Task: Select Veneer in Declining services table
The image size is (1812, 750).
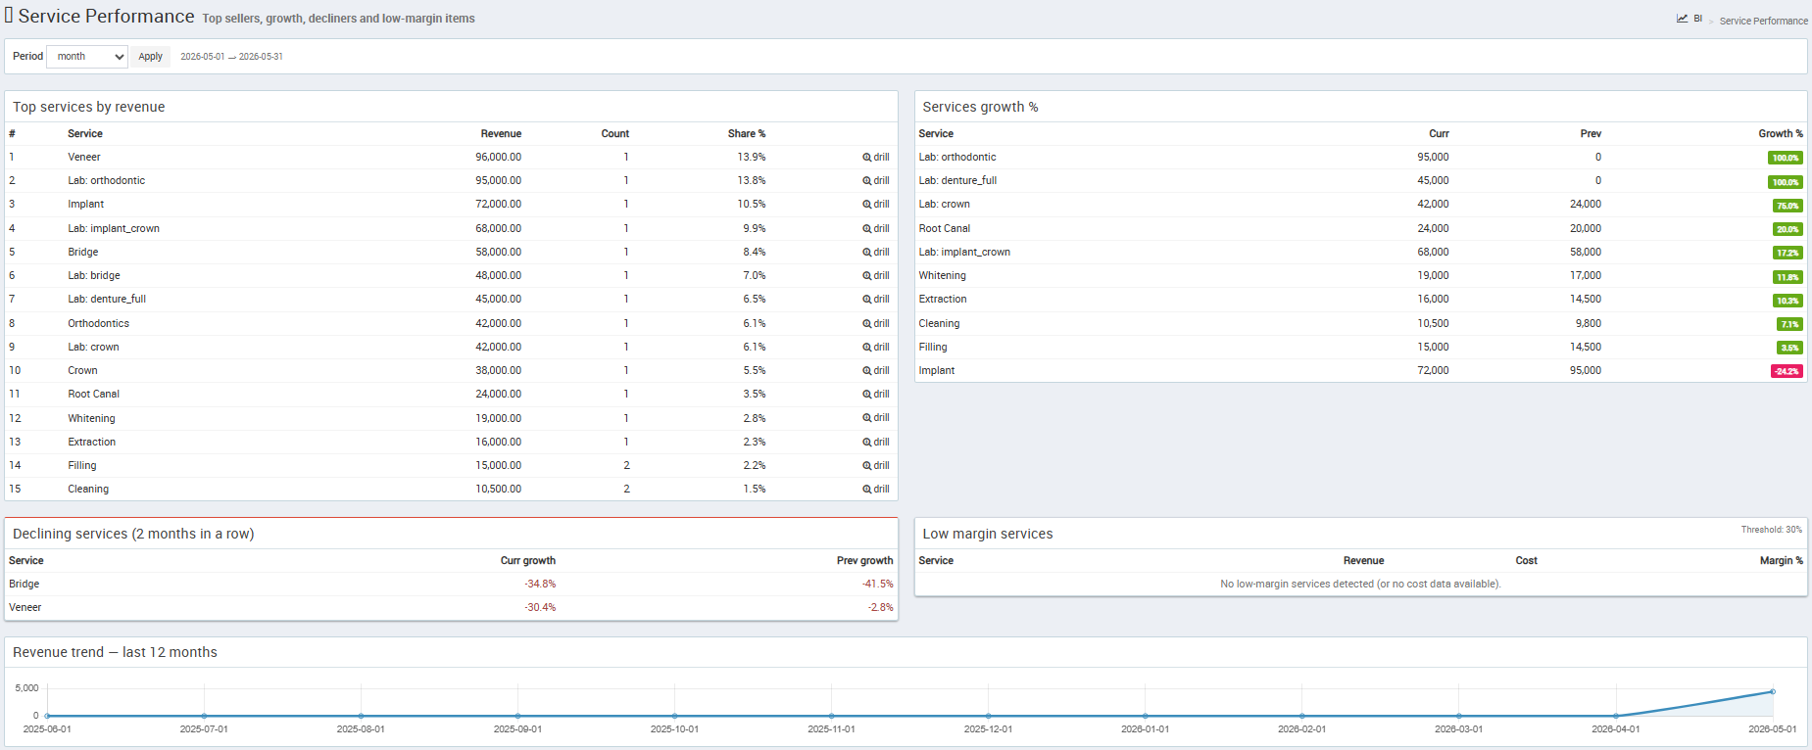Action: tap(25, 607)
